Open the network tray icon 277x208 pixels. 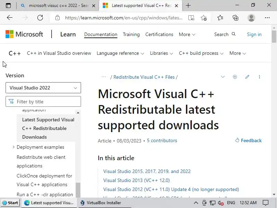213,203
